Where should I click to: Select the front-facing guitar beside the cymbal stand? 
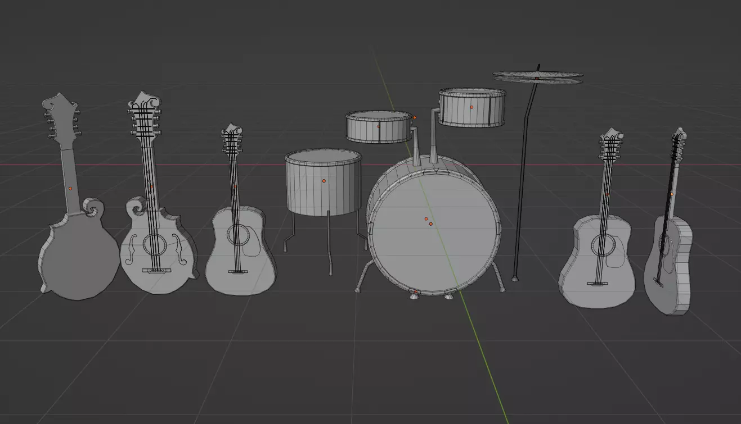pos(598,264)
